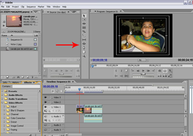
Task: Toggle visibility eye for Video 2 track
Action: click(45, 102)
